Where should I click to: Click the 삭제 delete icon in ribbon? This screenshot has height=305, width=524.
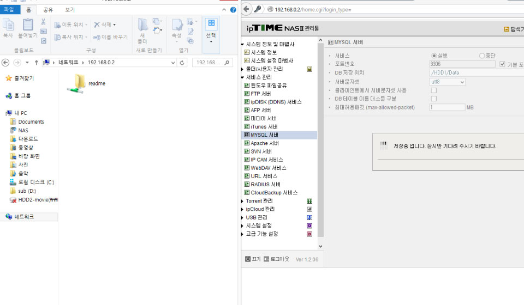coord(97,25)
